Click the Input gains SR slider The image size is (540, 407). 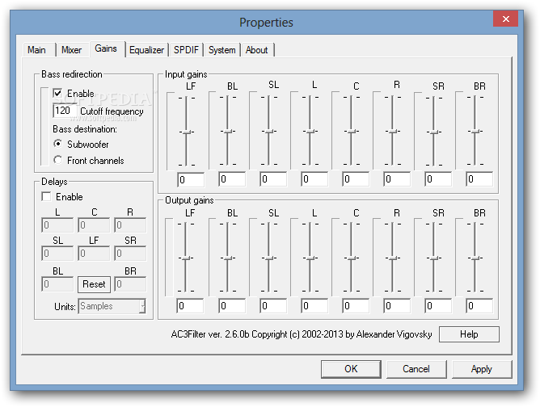pos(433,132)
